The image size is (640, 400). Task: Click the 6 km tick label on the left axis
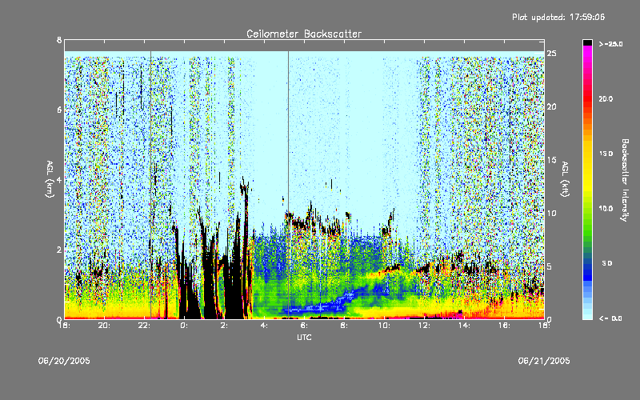pos(59,110)
